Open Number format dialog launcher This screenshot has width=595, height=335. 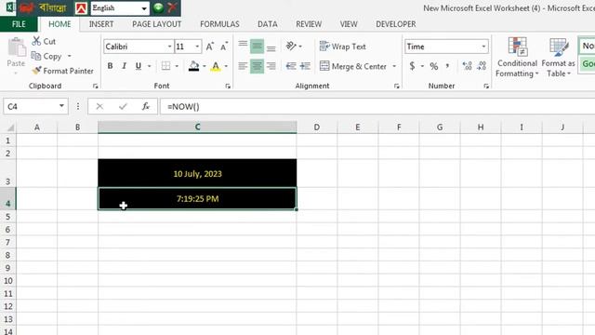pyautogui.click(x=486, y=87)
